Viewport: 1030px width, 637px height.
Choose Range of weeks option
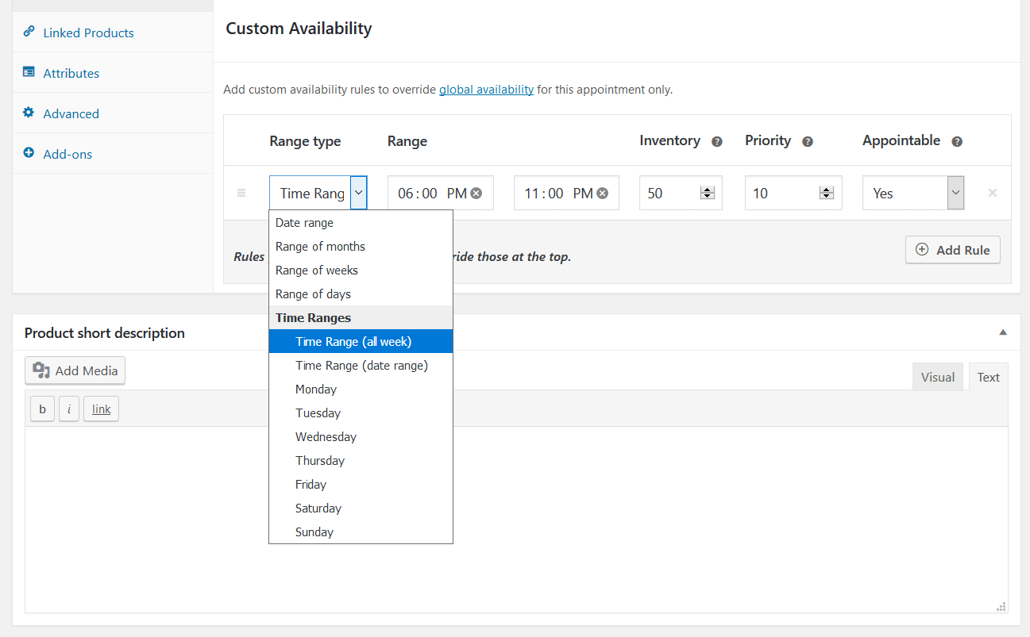(x=361, y=271)
